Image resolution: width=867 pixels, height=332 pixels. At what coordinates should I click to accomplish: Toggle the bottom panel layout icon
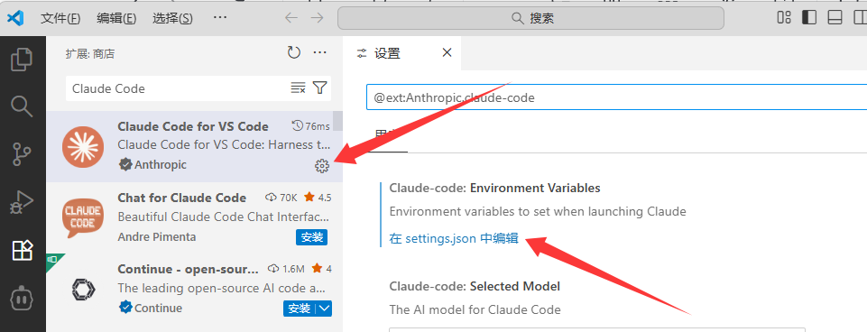pyautogui.click(x=835, y=18)
